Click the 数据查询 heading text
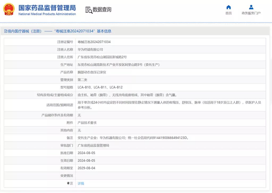The height and width of the screenshot is (193, 272). [102, 10]
